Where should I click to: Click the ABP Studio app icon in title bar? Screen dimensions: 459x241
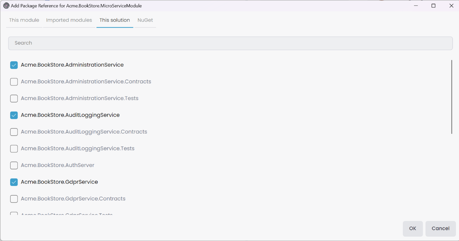pos(6,6)
